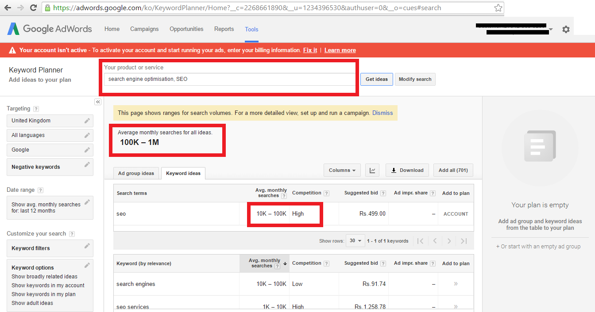The height and width of the screenshot is (312, 595).
Task: Edit Keyword filters pencil icon
Action: pos(87,246)
